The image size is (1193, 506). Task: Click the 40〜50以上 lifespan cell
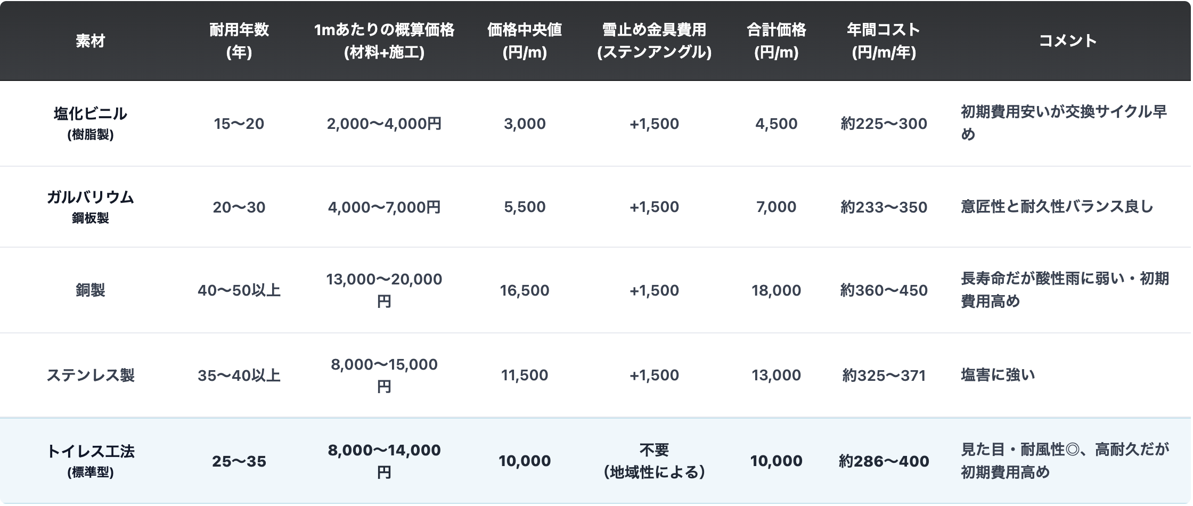click(239, 290)
